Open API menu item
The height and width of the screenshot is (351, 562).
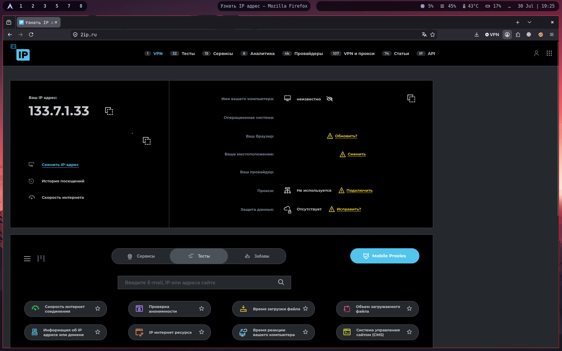[x=426, y=54]
